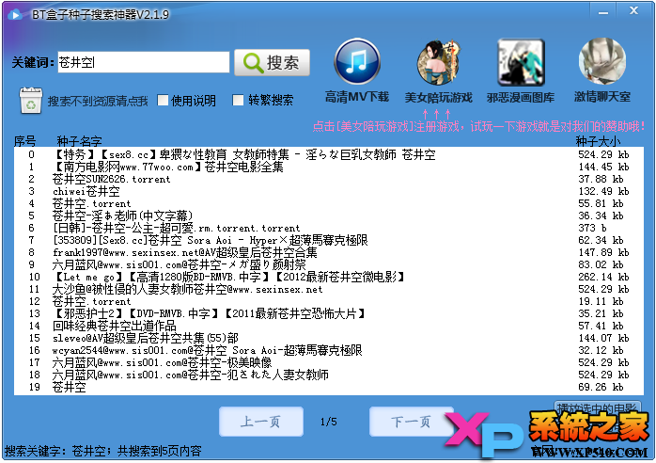Viewport: 656px width, 463px height.
Task: Go to next page with 下一页
Action: pos(412,422)
